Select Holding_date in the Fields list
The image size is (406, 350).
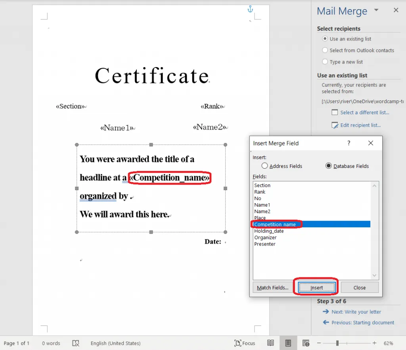click(269, 231)
